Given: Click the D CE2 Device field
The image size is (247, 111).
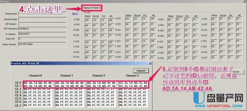Looking at the screenshot, I should (x=179, y=53).
